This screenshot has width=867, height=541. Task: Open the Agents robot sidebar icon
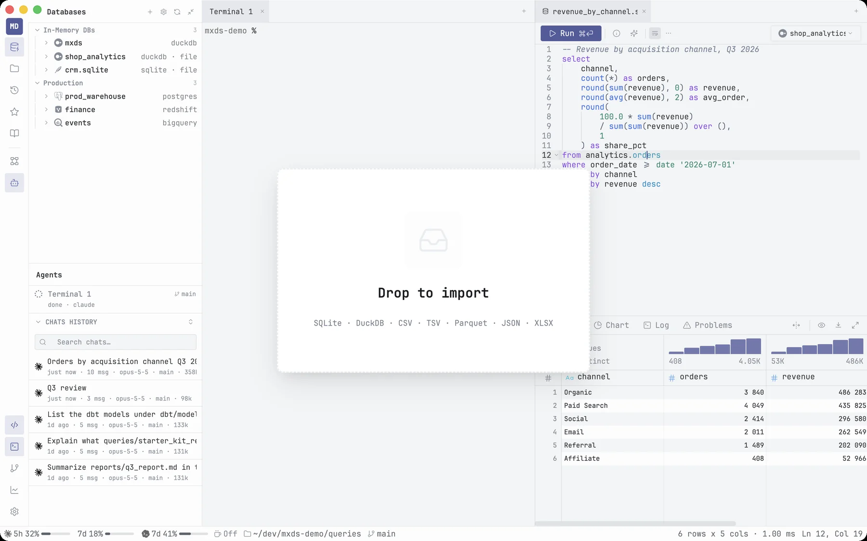(x=14, y=183)
